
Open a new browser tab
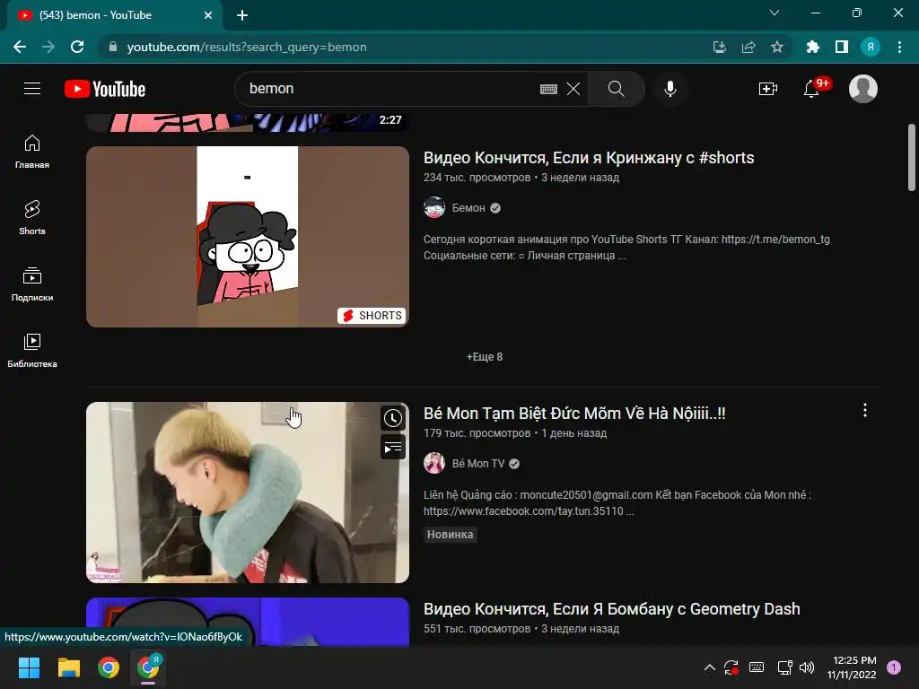[x=242, y=15]
